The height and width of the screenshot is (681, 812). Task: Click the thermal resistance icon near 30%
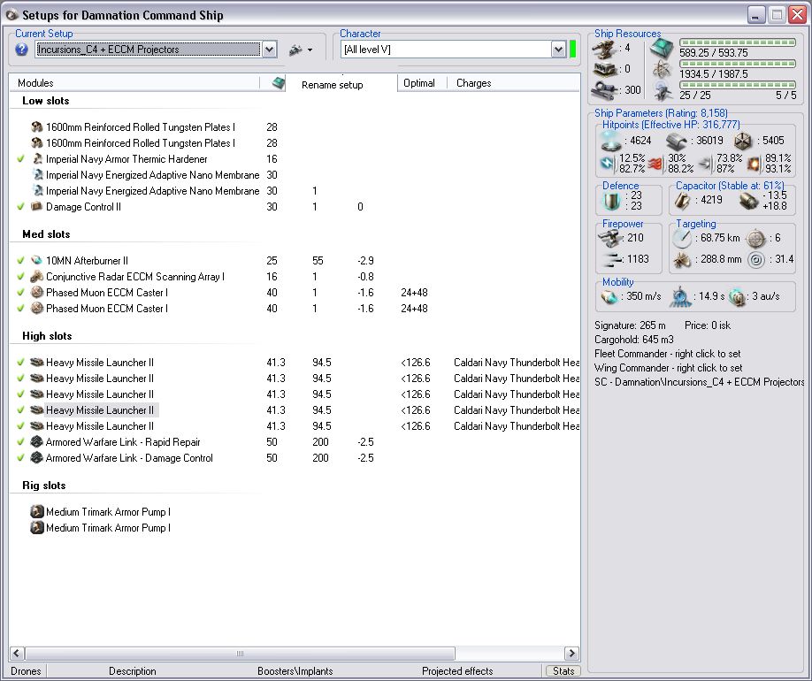655,164
